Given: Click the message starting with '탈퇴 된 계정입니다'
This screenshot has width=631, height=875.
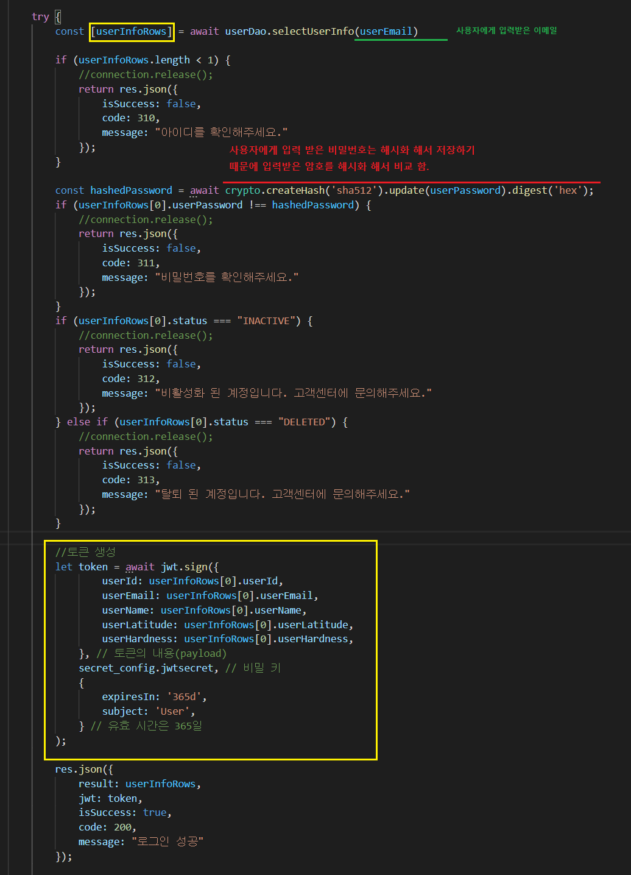Looking at the screenshot, I should [283, 494].
